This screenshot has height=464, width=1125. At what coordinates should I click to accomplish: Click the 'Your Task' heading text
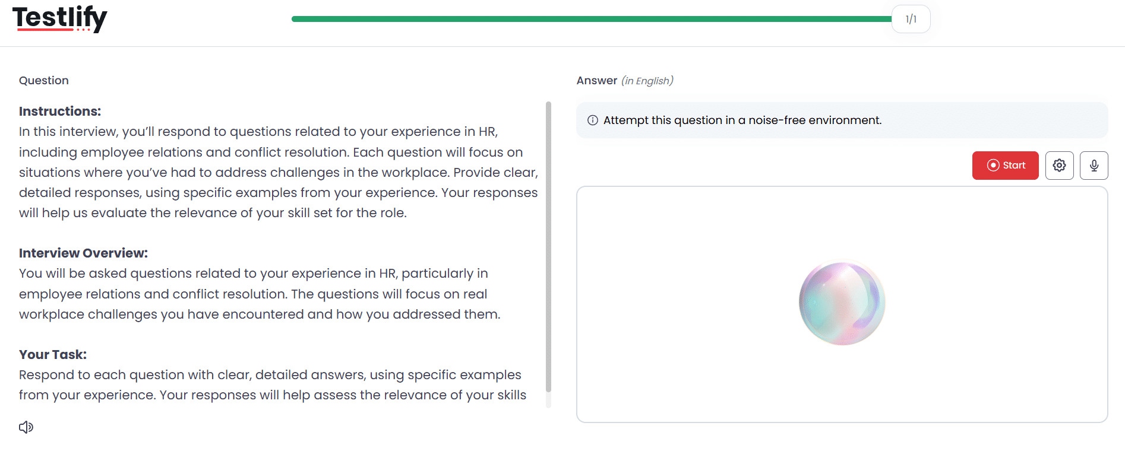52,354
